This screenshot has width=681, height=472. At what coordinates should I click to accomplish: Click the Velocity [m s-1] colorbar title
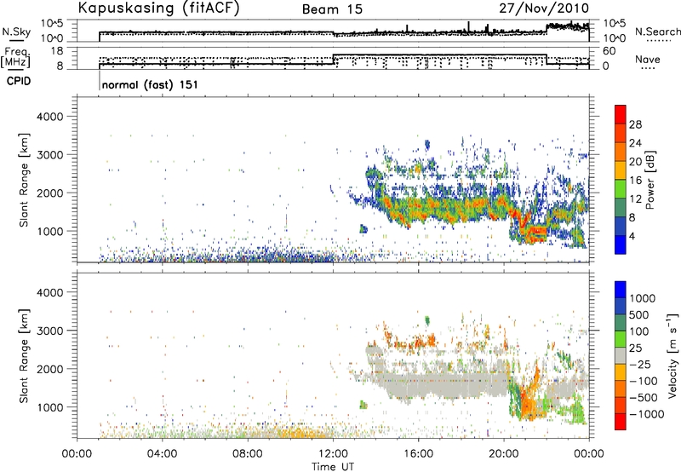click(x=672, y=355)
